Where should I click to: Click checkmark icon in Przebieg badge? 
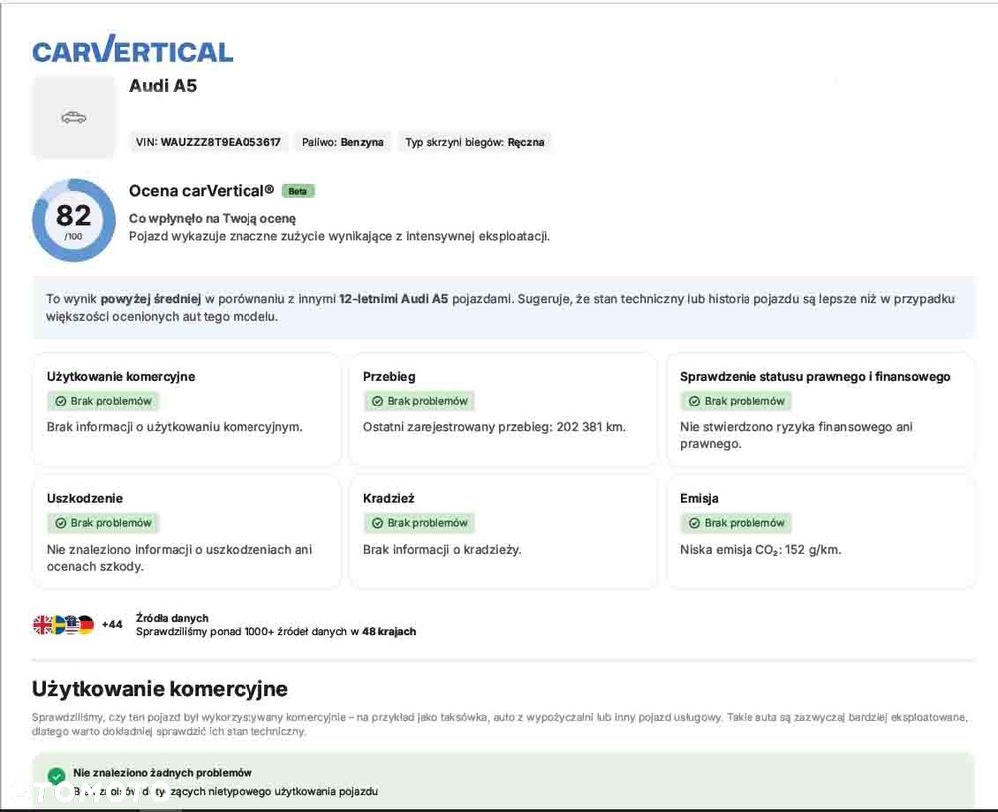point(377,401)
